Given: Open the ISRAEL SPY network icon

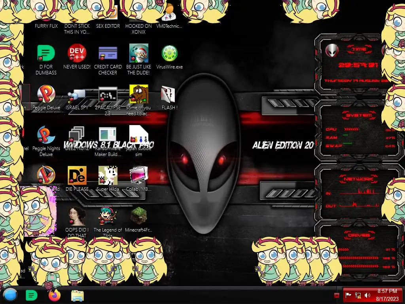Looking at the screenshot, I should (77, 95).
